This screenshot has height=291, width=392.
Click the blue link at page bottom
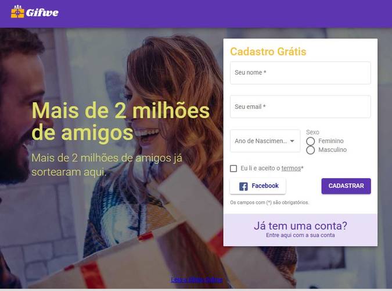[x=196, y=280]
